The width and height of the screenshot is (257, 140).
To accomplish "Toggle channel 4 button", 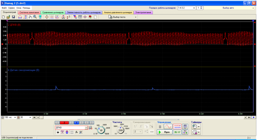I will pyautogui.click(x=76, y=123).
